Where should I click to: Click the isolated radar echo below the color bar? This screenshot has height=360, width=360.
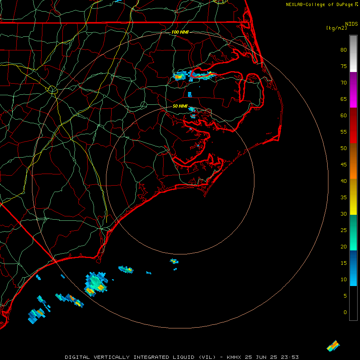click(x=333, y=346)
